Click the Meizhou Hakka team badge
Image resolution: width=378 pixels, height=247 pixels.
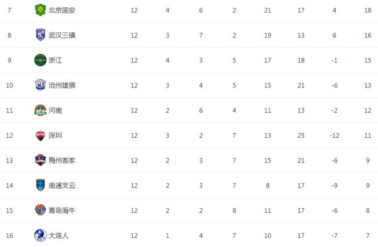[40, 160]
